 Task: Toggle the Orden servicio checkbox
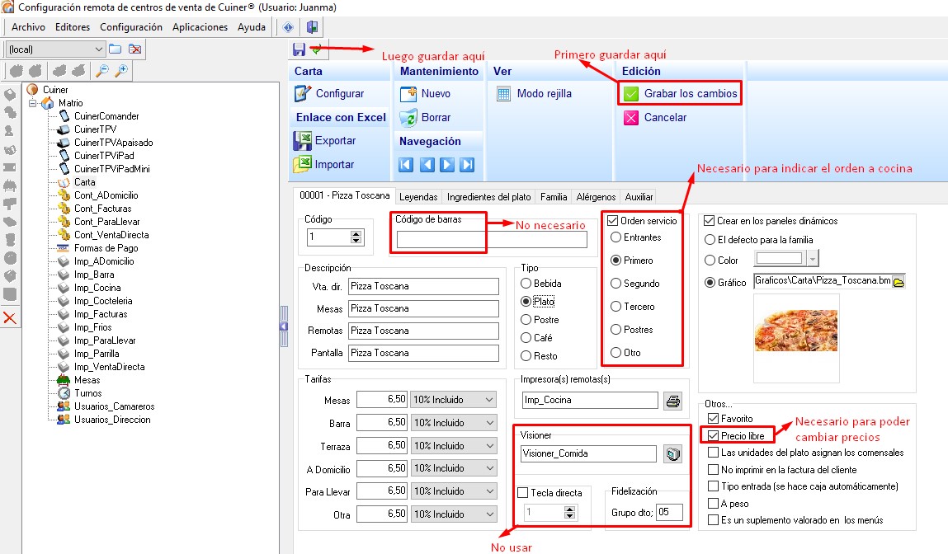[612, 220]
